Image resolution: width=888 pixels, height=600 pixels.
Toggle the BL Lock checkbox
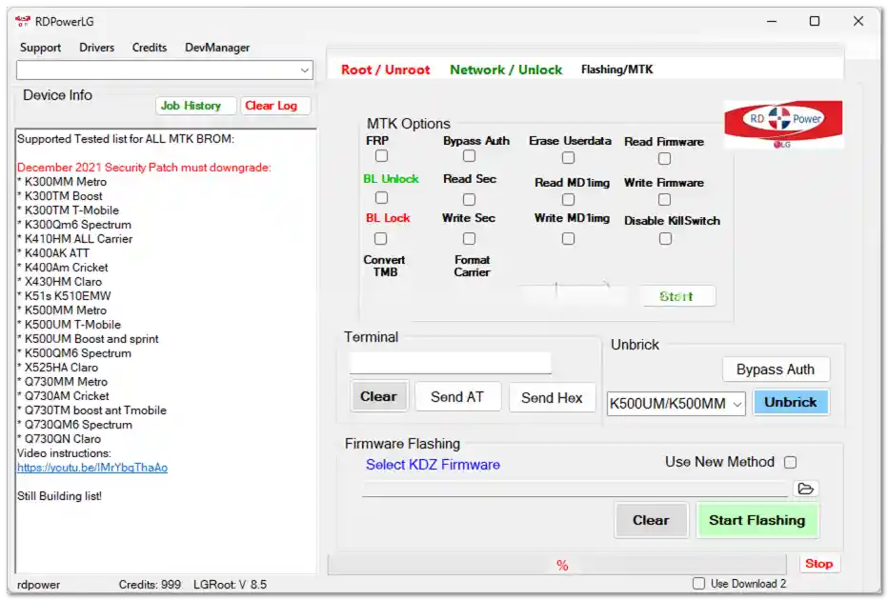point(380,239)
